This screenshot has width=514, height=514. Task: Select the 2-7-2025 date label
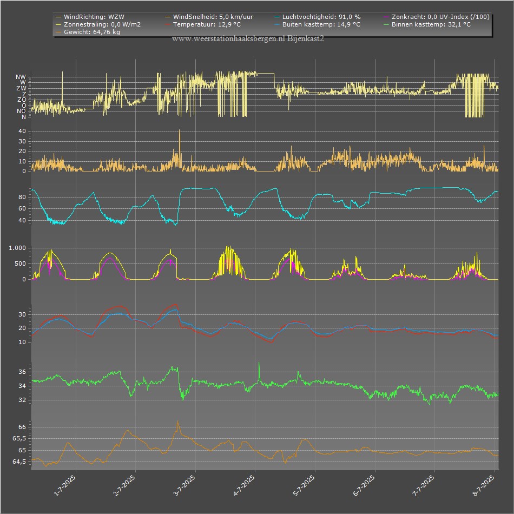124,485
